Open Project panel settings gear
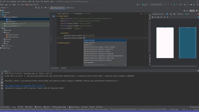199x112 pixels. click(x=45, y=8)
